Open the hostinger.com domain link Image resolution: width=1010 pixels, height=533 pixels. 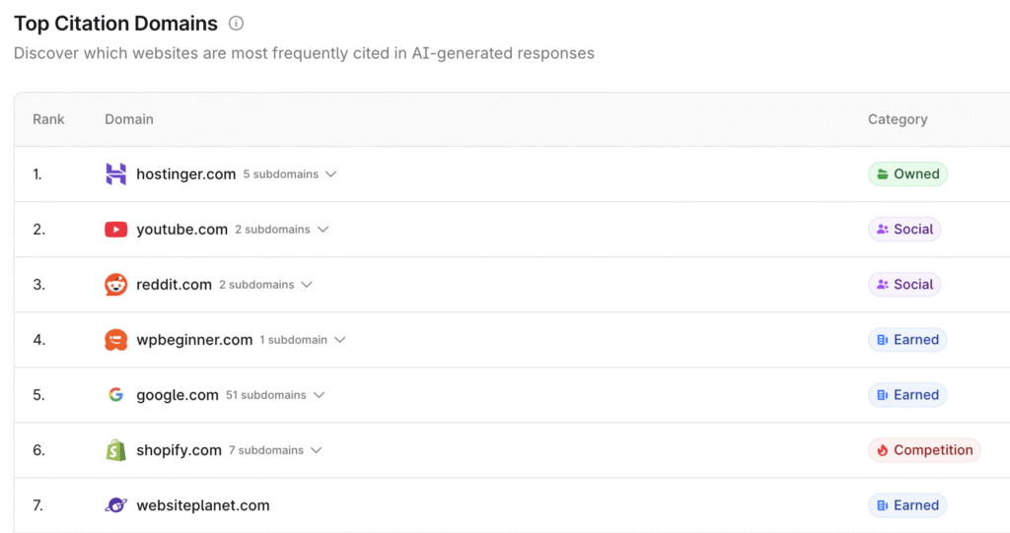click(x=185, y=174)
